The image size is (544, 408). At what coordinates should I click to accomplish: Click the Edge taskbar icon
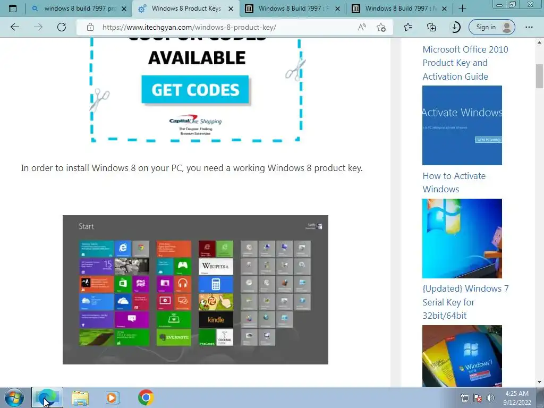click(47, 397)
